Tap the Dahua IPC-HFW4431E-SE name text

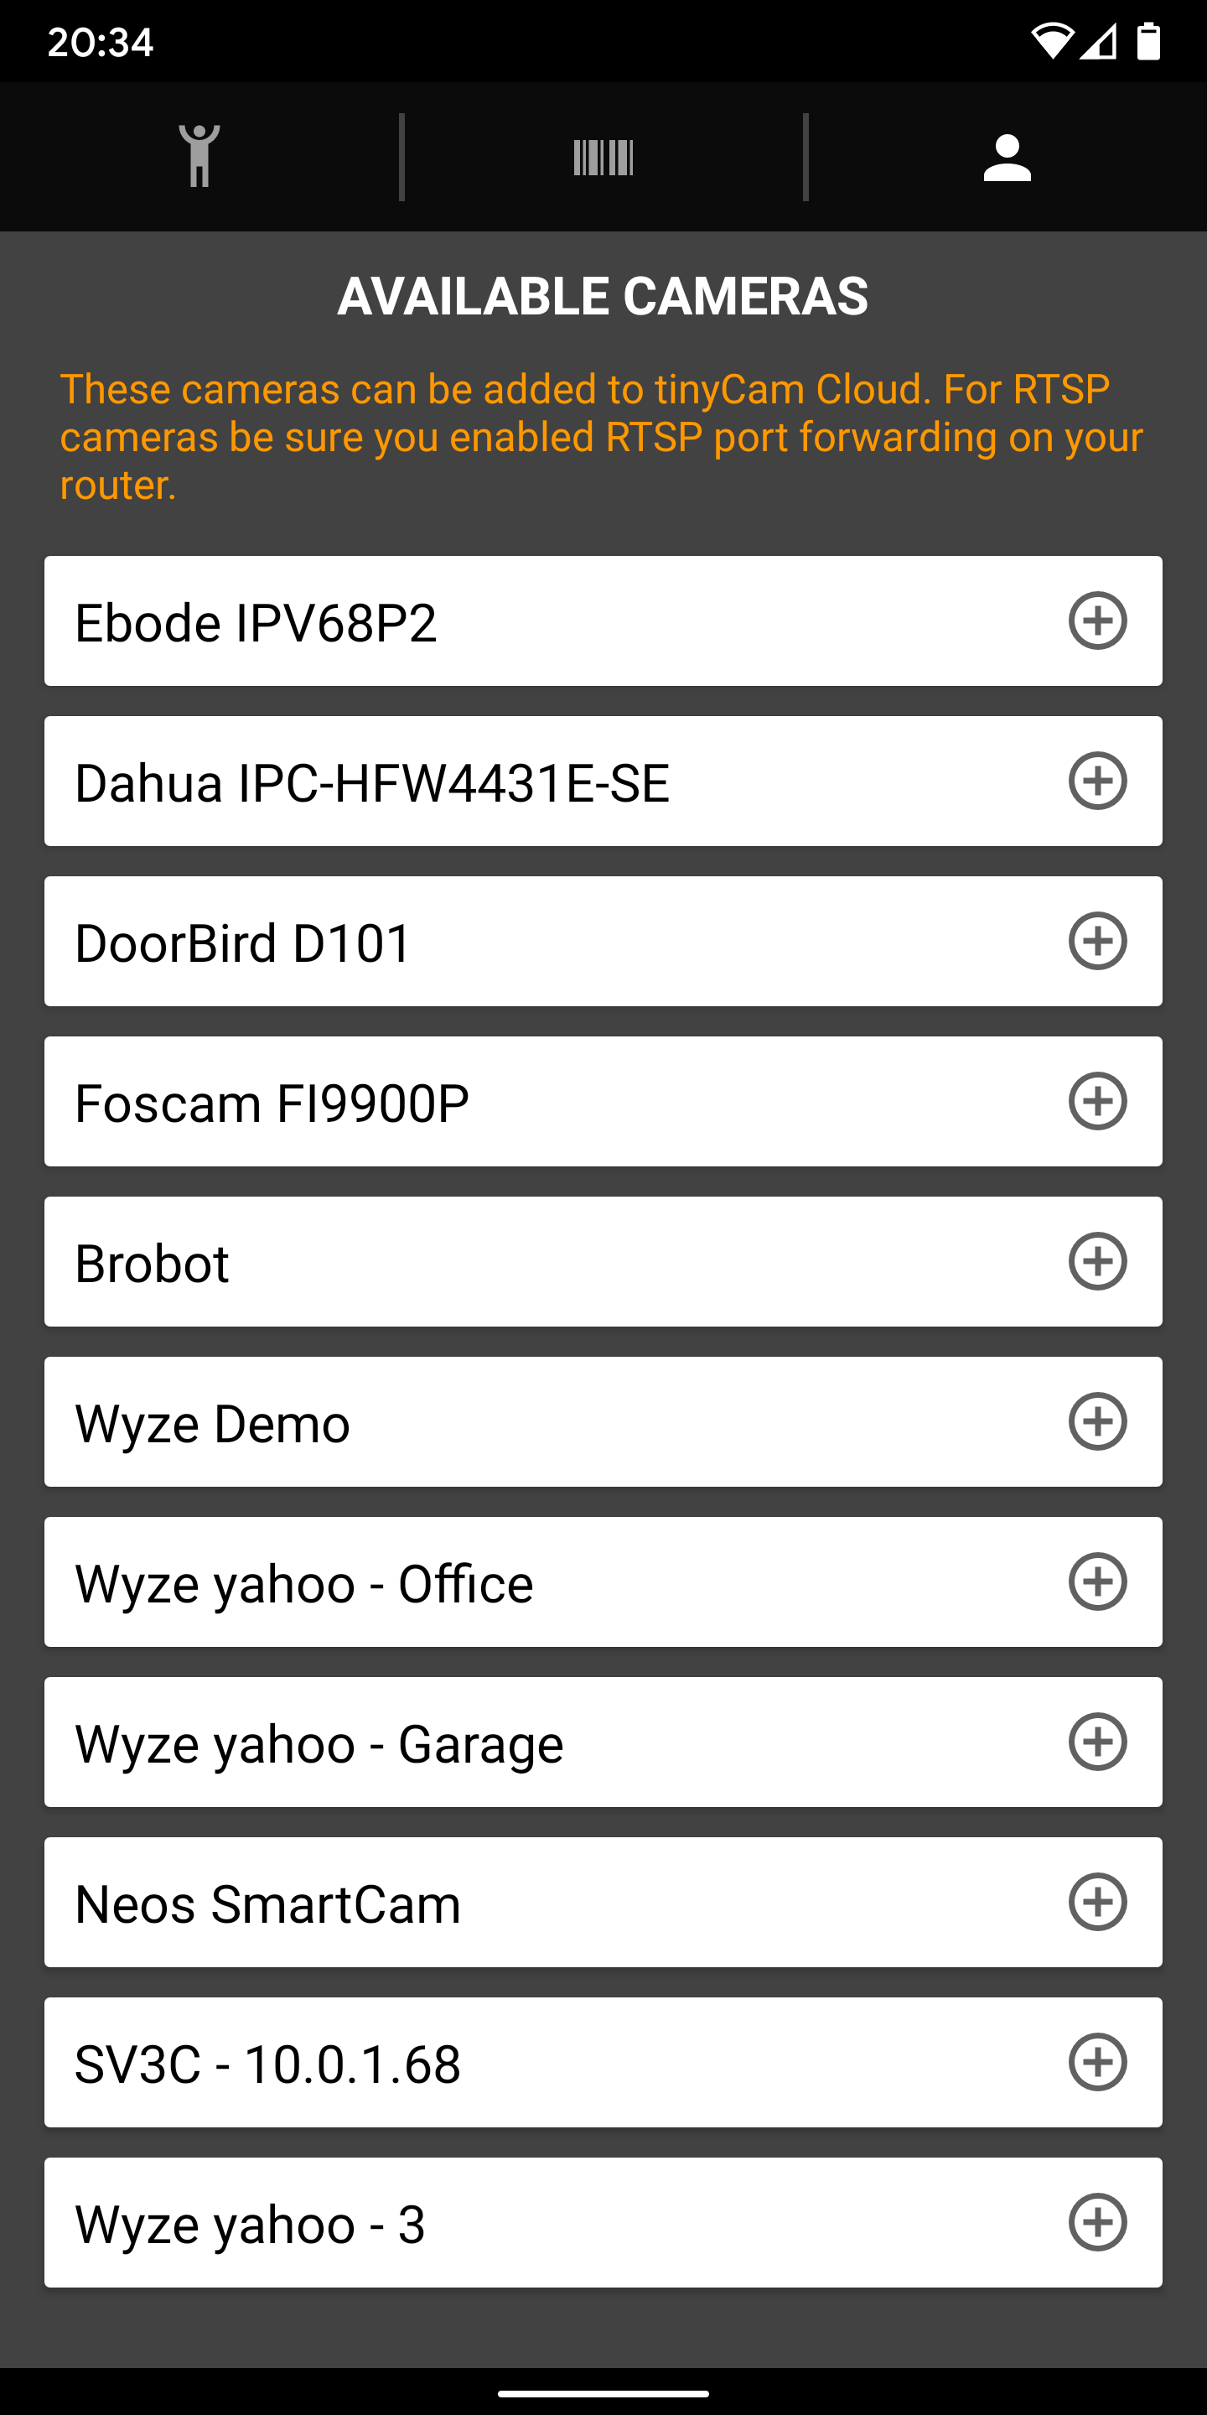372,784
